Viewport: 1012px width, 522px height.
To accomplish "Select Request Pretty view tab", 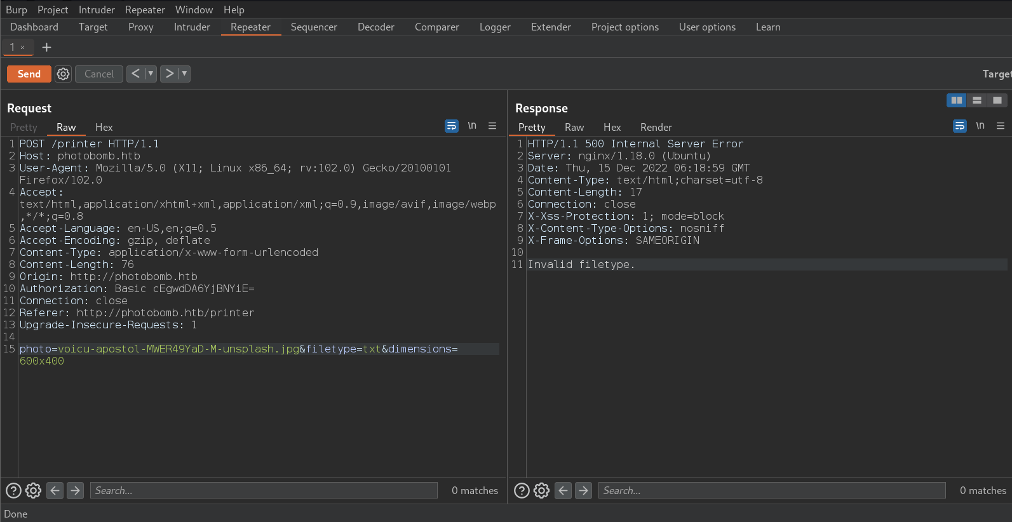I will click(x=24, y=127).
